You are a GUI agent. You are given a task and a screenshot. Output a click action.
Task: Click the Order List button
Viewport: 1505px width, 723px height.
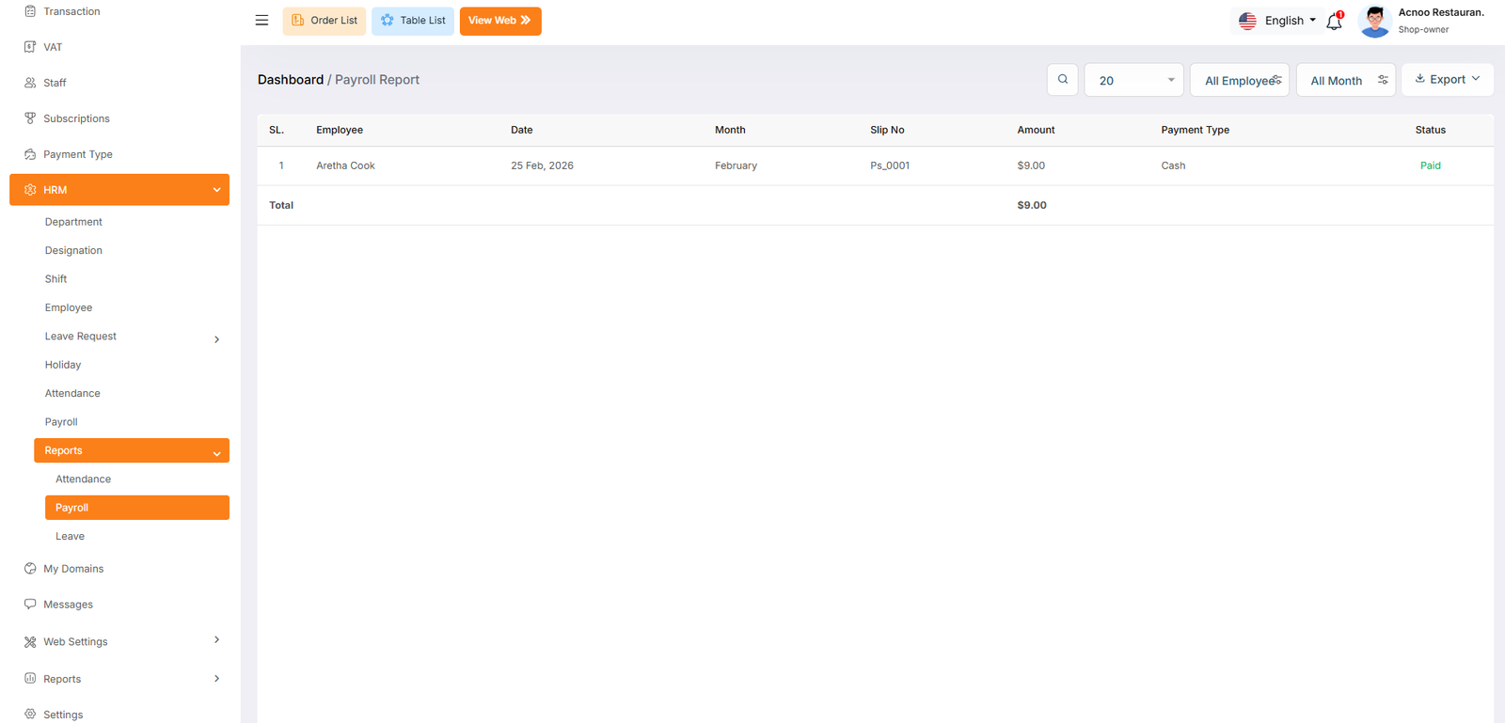[x=325, y=21]
